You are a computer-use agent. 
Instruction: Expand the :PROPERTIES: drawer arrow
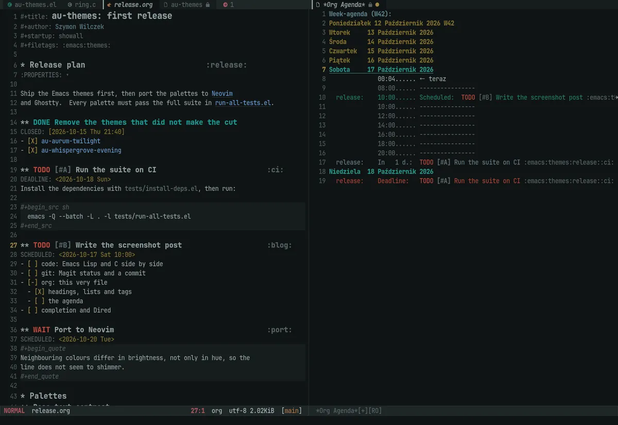click(x=67, y=75)
